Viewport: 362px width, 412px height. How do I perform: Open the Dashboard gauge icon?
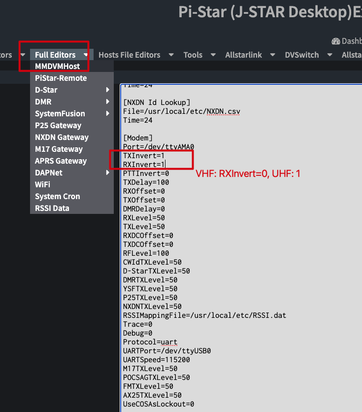pos(336,41)
